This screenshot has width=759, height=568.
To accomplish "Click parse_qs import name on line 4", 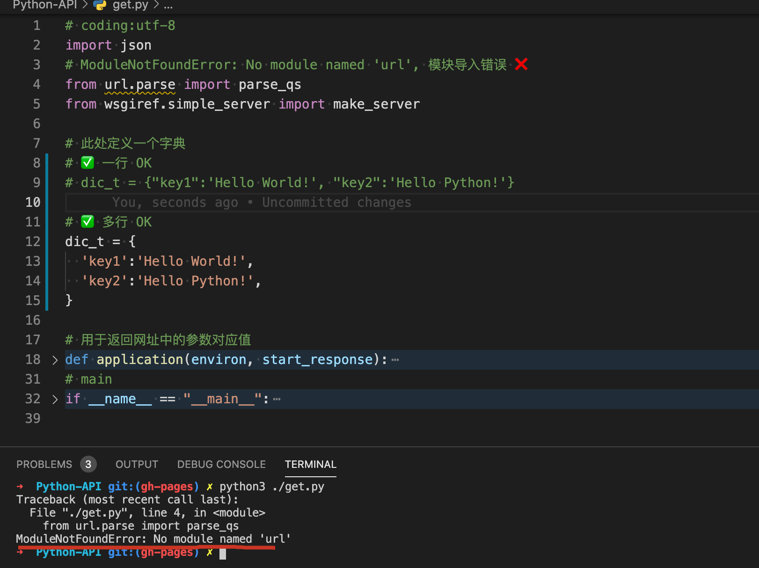I will pos(270,84).
